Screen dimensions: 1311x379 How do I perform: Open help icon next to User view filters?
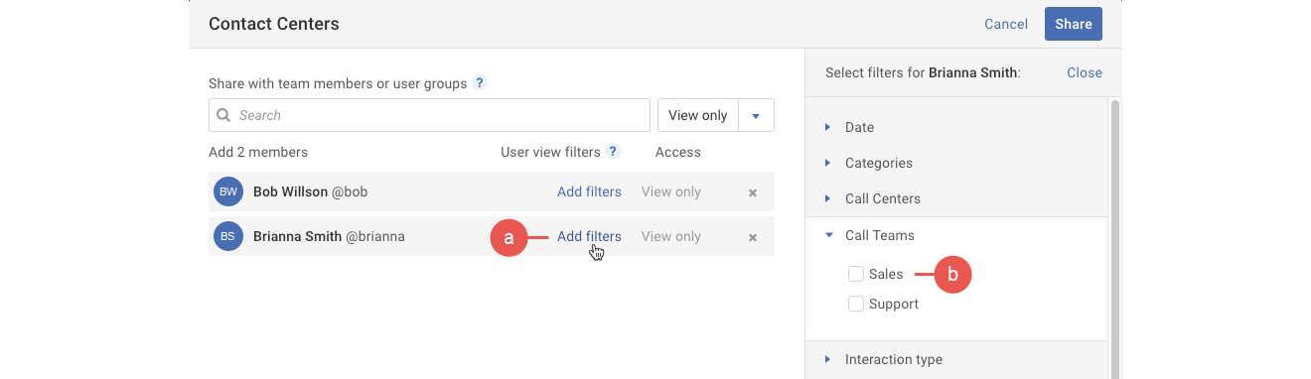pyautogui.click(x=613, y=152)
